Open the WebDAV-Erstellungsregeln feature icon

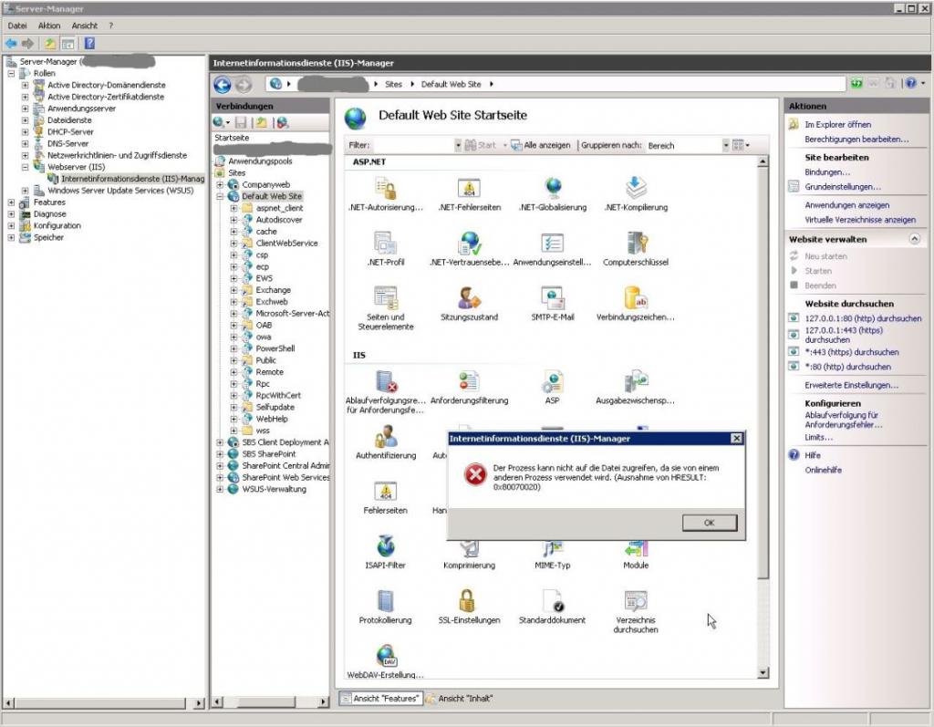click(386, 656)
